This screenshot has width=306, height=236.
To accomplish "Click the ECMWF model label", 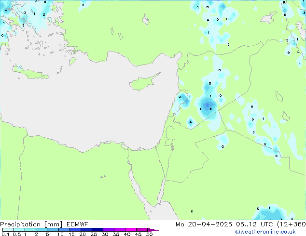I will [x=78, y=224].
